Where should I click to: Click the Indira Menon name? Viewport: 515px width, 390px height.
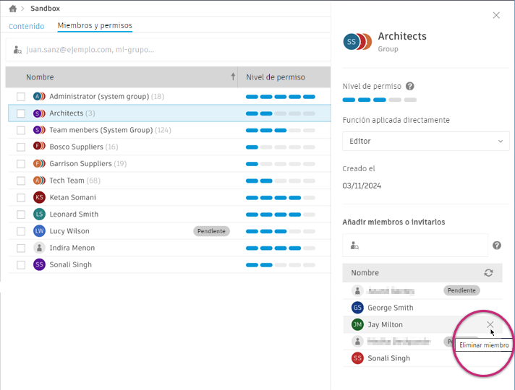pos(72,248)
